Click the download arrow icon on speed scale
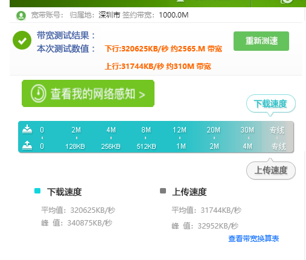306x260 pixels. (27, 129)
